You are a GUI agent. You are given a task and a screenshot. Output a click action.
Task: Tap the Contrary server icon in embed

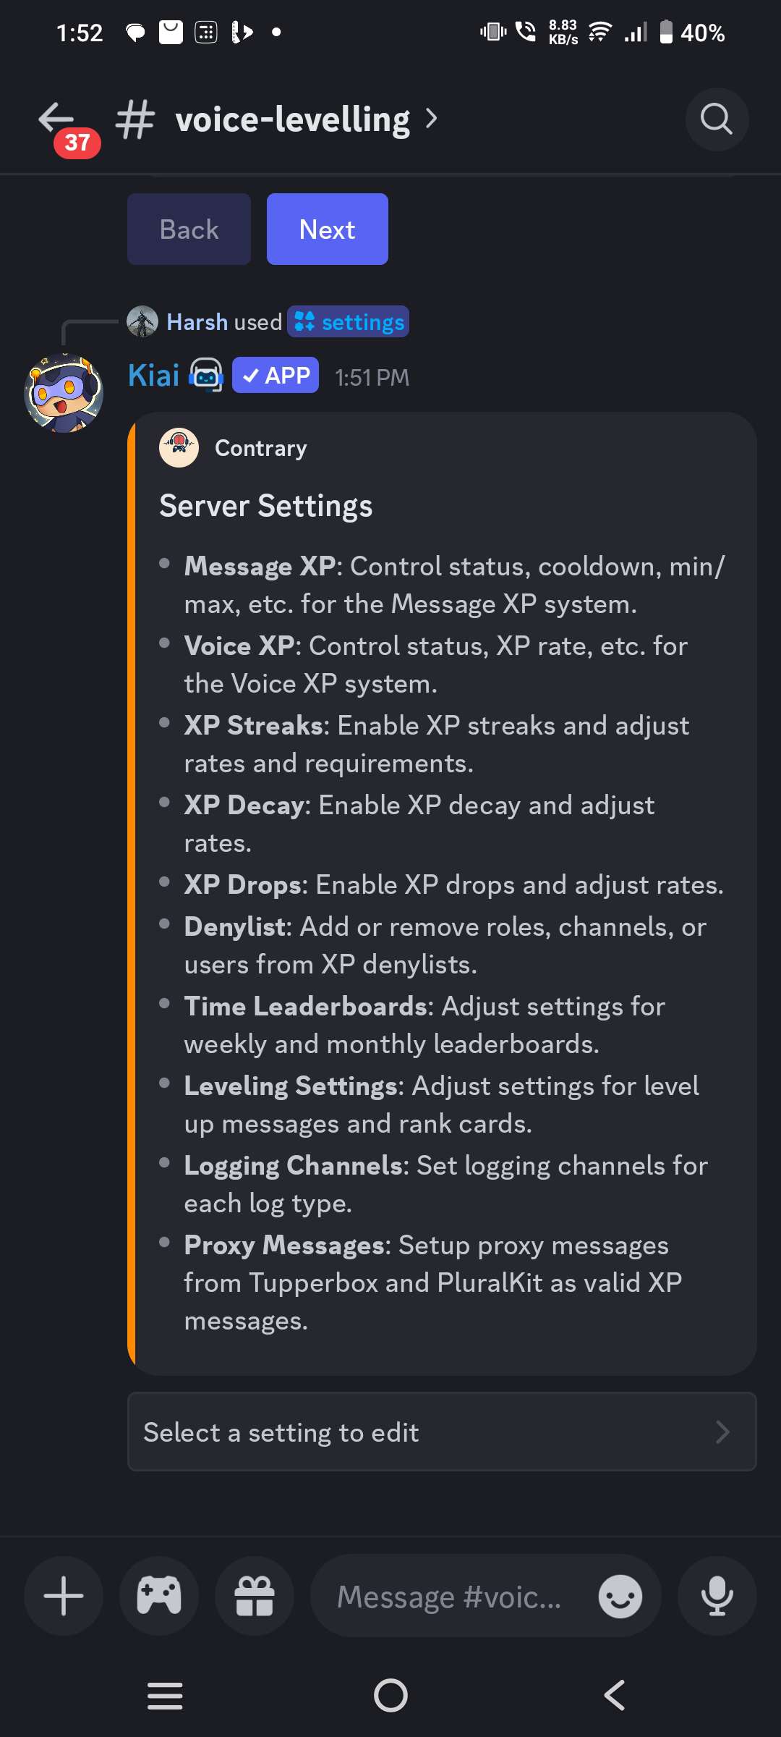(x=179, y=448)
